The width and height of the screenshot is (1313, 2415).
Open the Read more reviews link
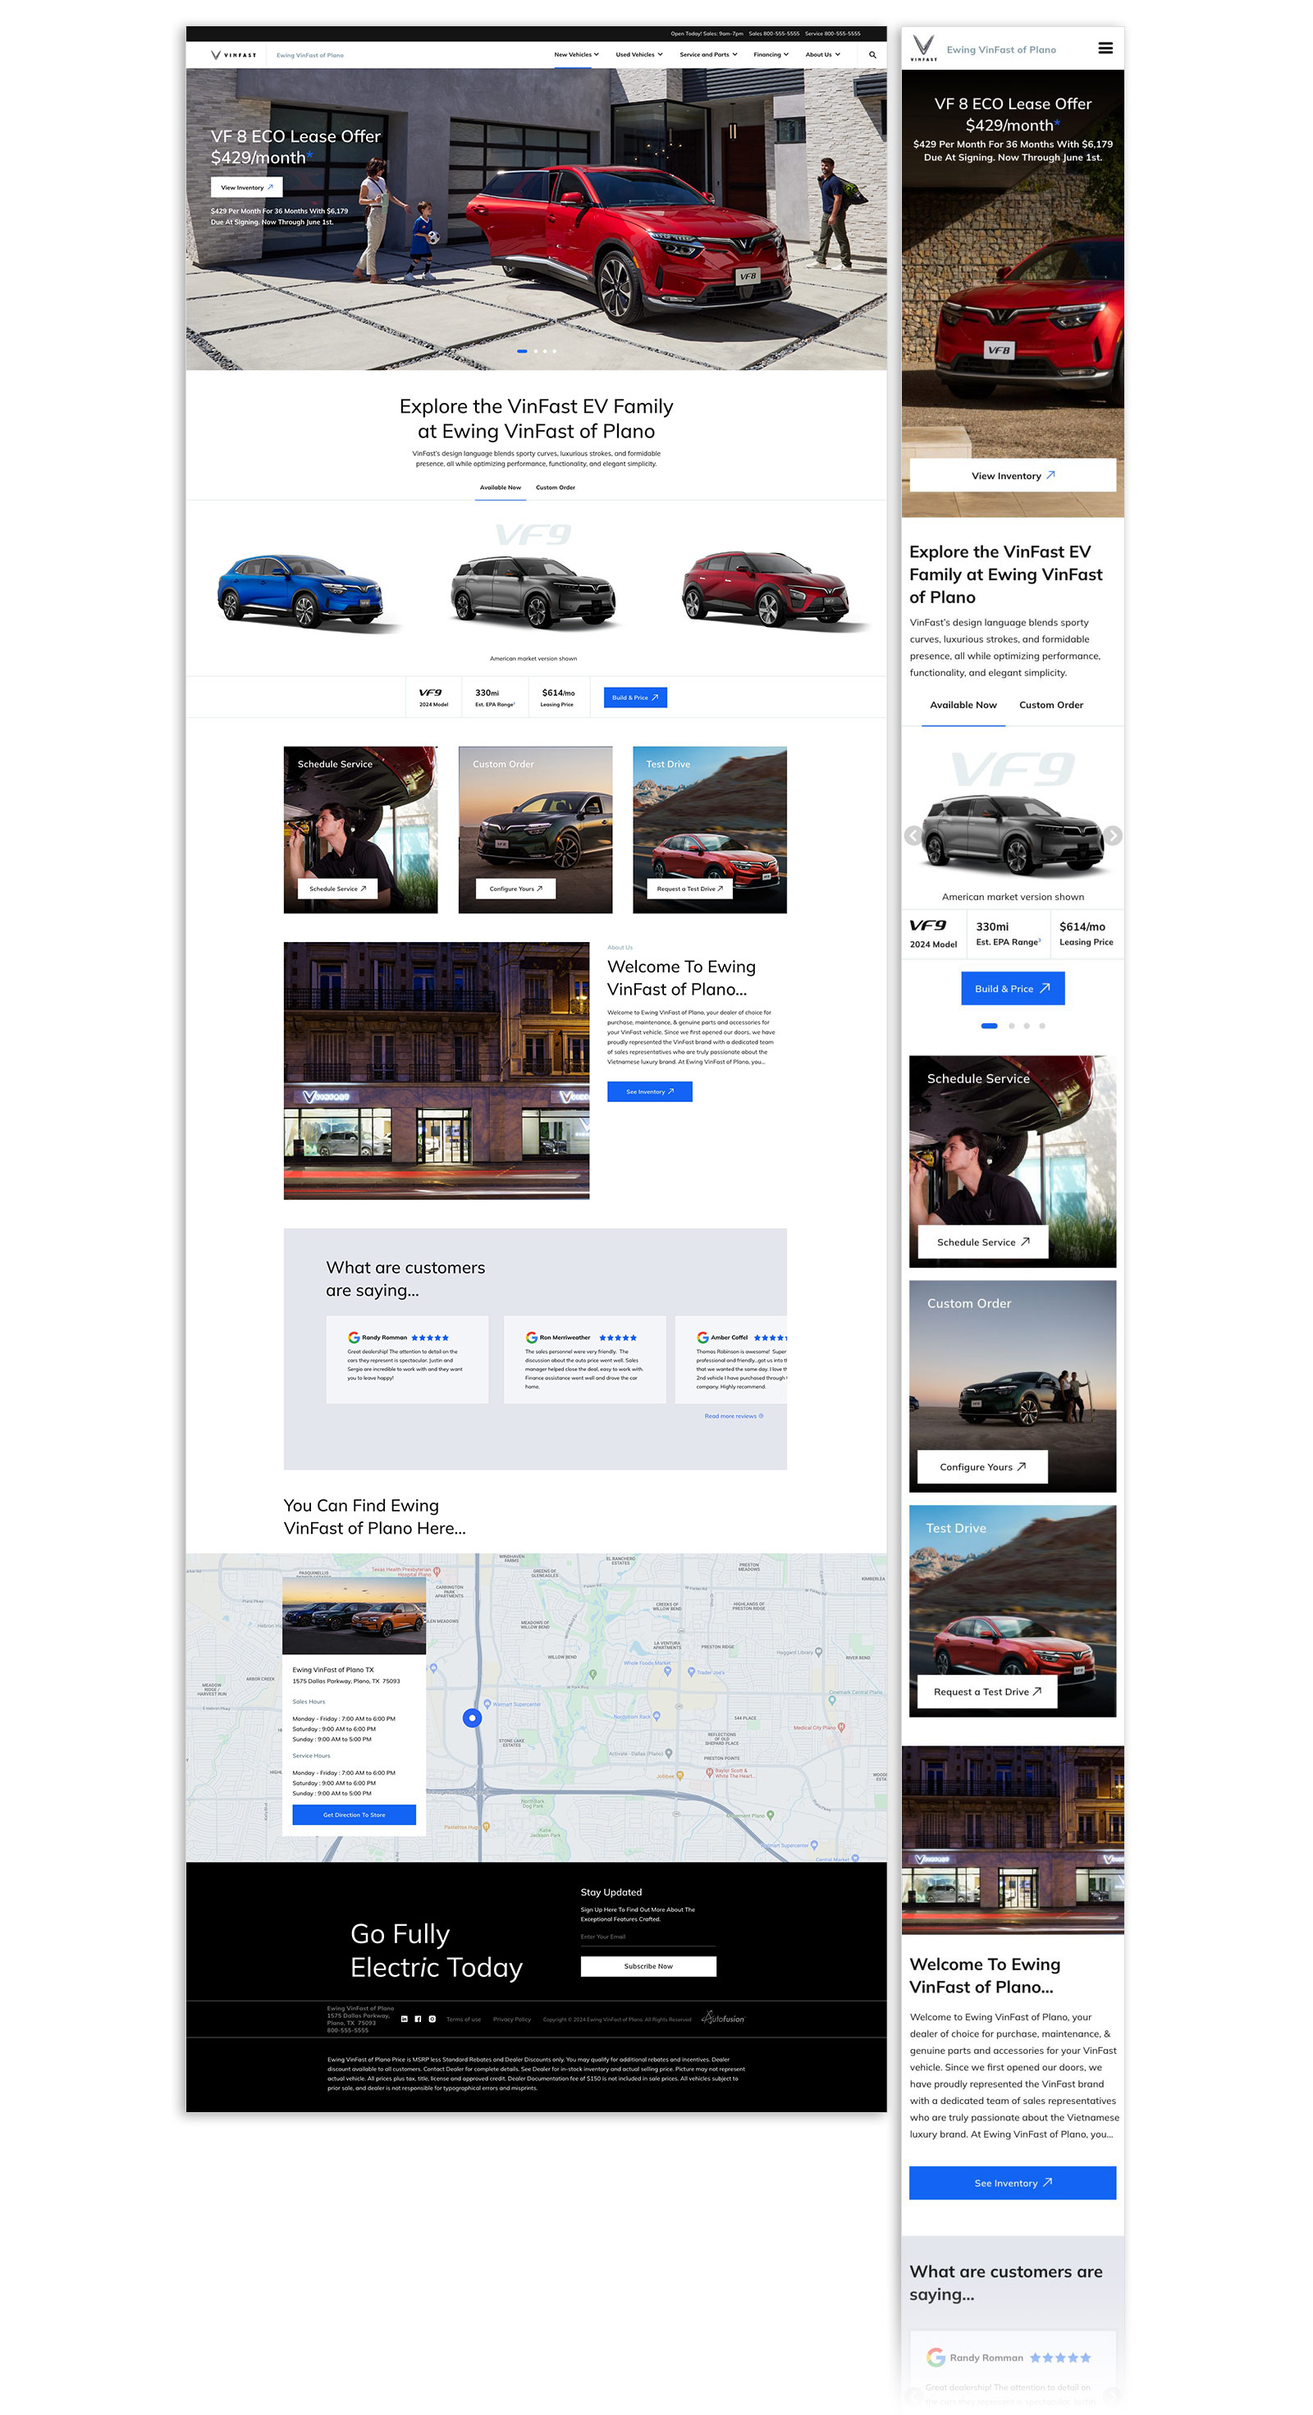click(x=734, y=1416)
